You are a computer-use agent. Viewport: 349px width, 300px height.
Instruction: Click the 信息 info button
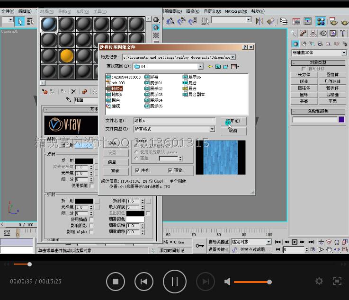click(116, 162)
